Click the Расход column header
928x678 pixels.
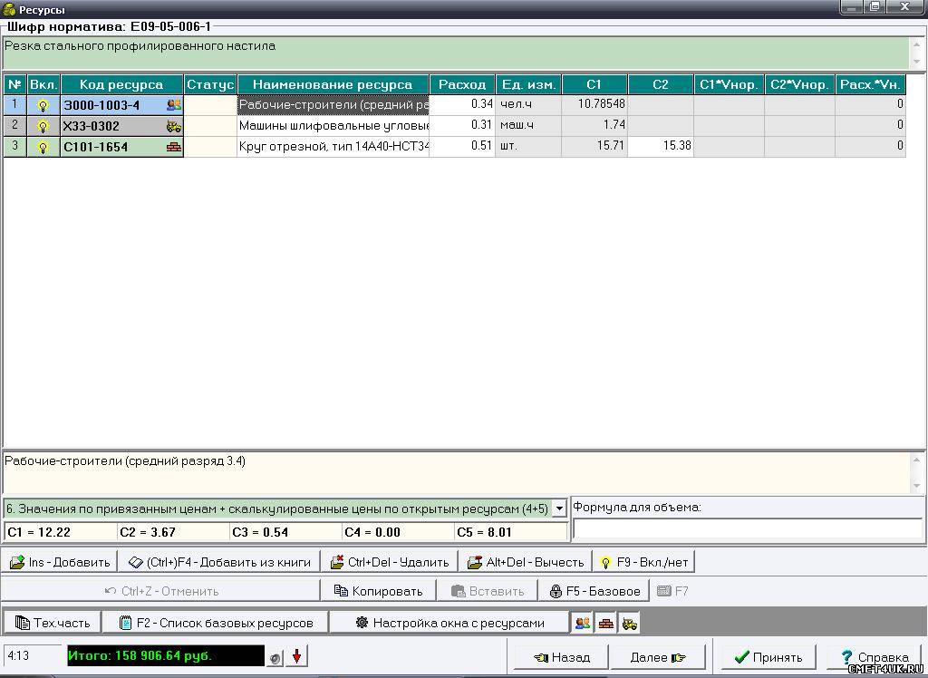(x=462, y=84)
